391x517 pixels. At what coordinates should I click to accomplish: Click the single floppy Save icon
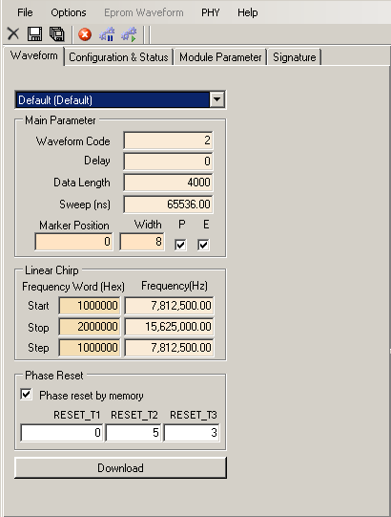(x=34, y=34)
